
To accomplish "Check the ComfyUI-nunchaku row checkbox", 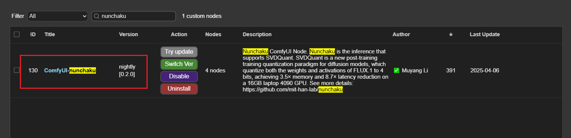I will pos(16,70).
